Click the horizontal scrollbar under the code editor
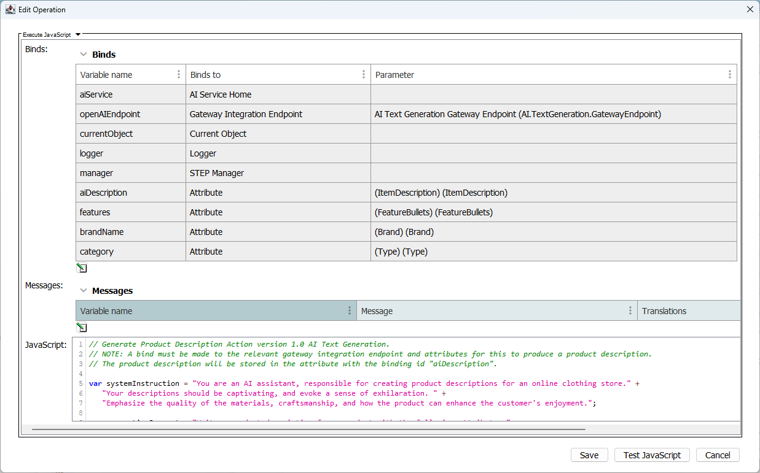760x473 pixels. tap(307, 429)
